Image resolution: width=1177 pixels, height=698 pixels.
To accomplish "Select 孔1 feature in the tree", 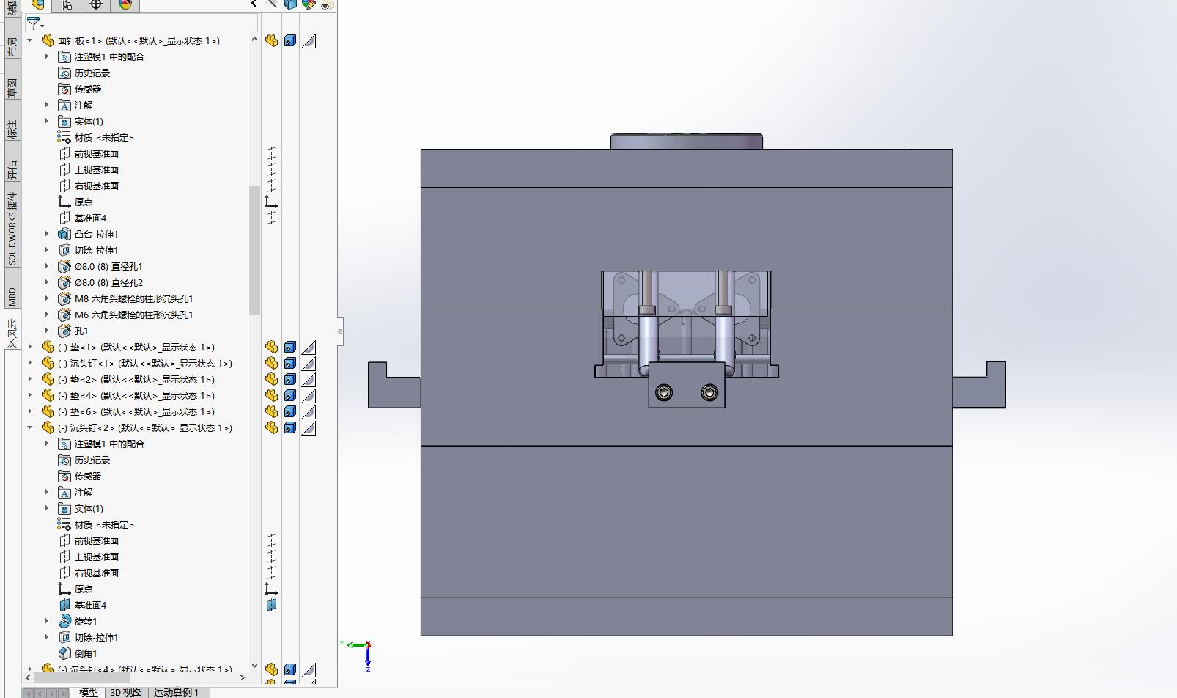I will tap(81, 331).
